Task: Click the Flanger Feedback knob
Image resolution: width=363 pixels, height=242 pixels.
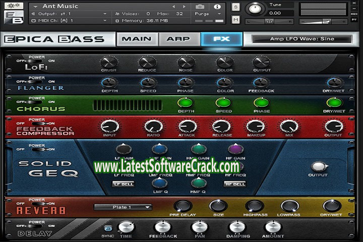Action: (261, 83)
